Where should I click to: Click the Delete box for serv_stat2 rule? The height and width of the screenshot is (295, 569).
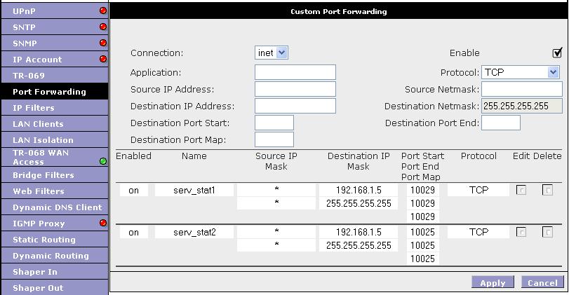(547, 232)
